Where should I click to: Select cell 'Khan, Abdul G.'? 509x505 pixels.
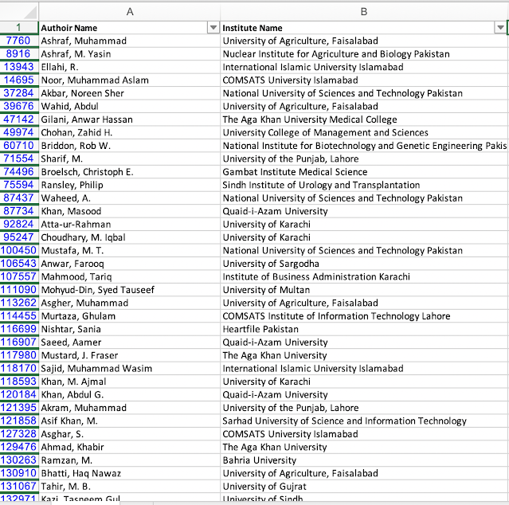(x=129, y=394)
